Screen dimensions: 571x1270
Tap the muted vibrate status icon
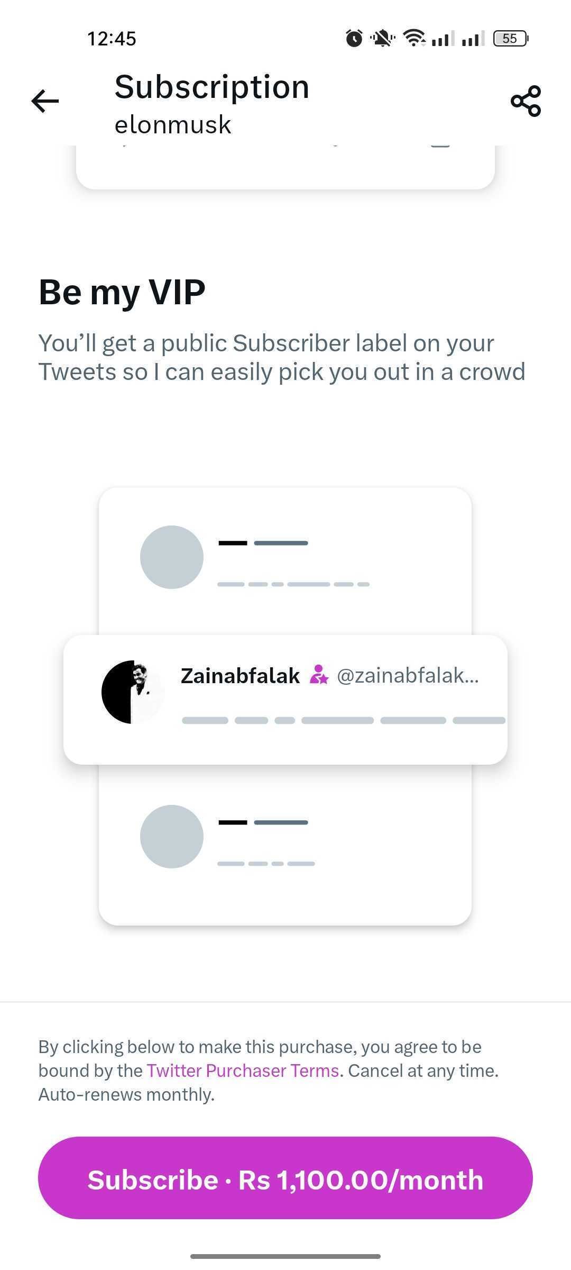pyautogui.click(x=382, y=38)
